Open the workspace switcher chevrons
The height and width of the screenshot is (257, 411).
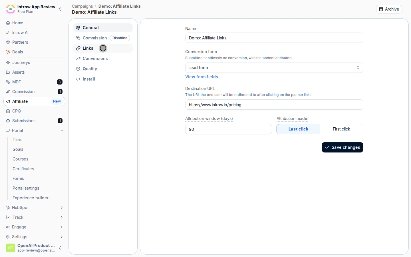[x=60, y=9]
